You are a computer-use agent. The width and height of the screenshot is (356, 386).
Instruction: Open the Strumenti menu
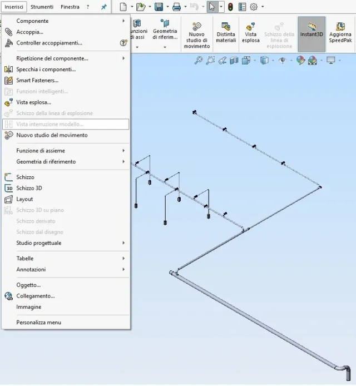pyautogui.click(x=42, y=7)
